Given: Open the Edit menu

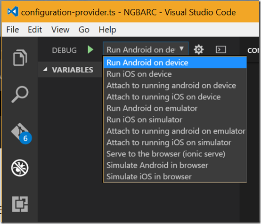Looking at the screenshot, I should pyautogui.click(x=35, y=30).
